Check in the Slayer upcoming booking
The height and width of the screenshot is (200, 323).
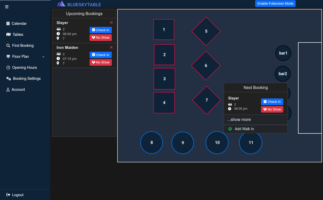pos(101,30)
